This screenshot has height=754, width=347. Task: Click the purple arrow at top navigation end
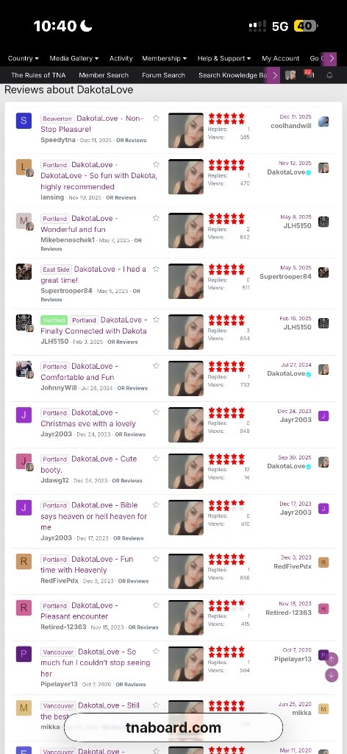tap(329, 58)
